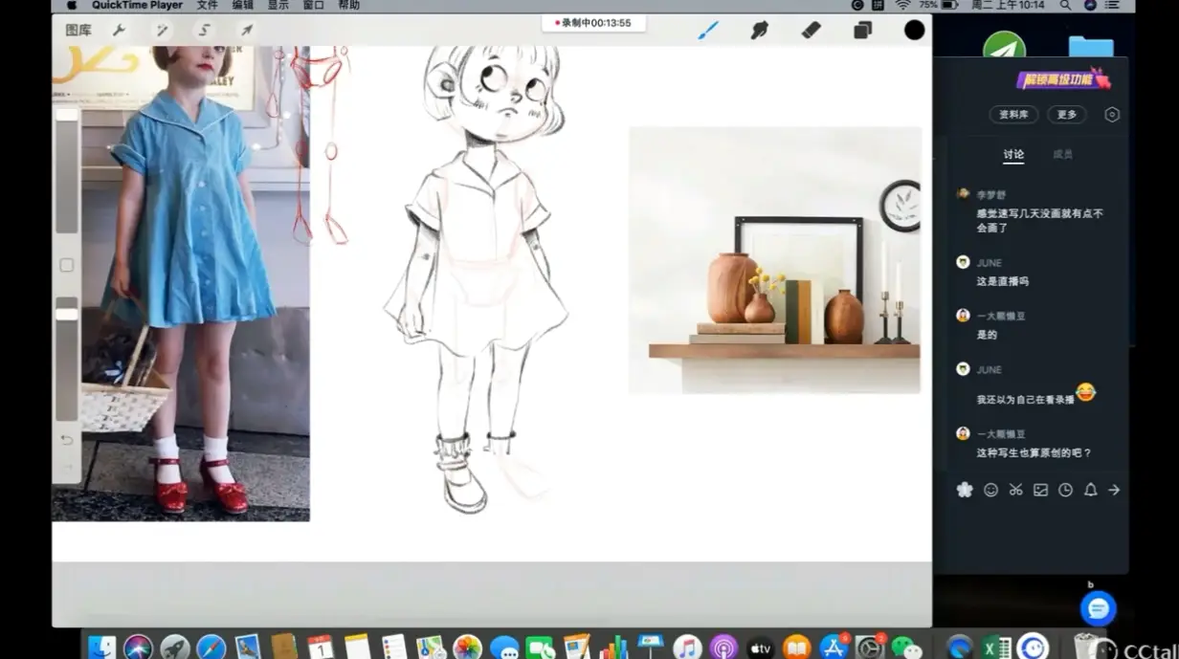Viewport: 1179px width, 659px height.
Task: Click the 资料库 button
Action: click(1012, 114)
